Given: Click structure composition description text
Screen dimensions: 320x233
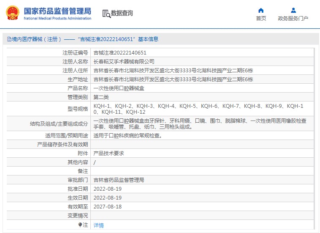Looking at the screenshot, I should (x=200, y=123).
